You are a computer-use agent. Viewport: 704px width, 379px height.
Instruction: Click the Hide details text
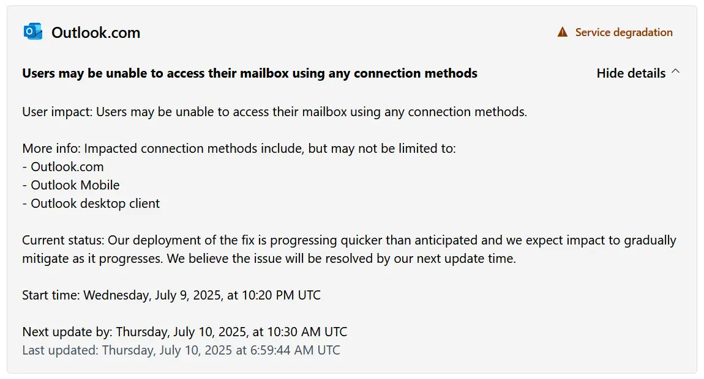pyautogui.click(x=631, y=73)
